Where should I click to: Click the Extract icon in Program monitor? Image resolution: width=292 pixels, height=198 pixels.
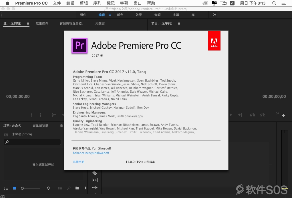tap(262, 115)
